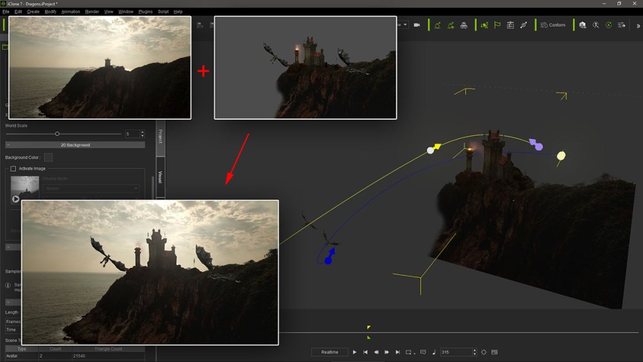Open the File menu

click(x=6, y=12)
